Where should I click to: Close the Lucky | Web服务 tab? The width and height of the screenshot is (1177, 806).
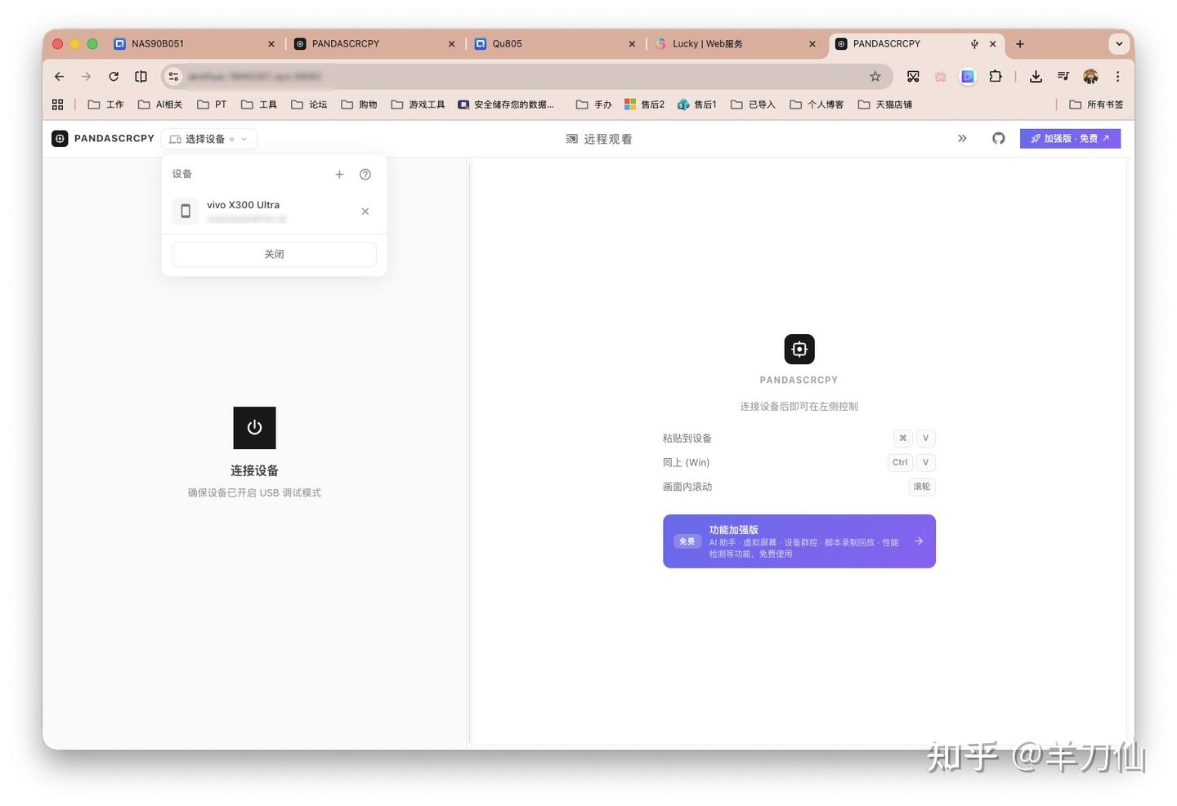tap(812, 44)
